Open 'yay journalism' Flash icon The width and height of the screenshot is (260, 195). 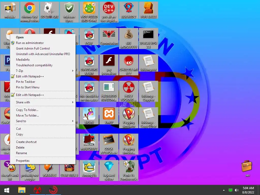point(109,65)
